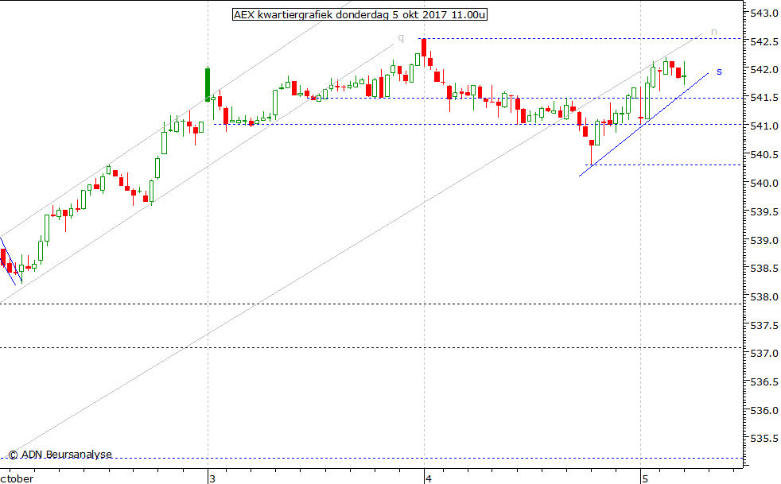The height and width of the screenshot is (484, 781).
Task: Click the 541.5 price axis label
Action: [764, 98]
